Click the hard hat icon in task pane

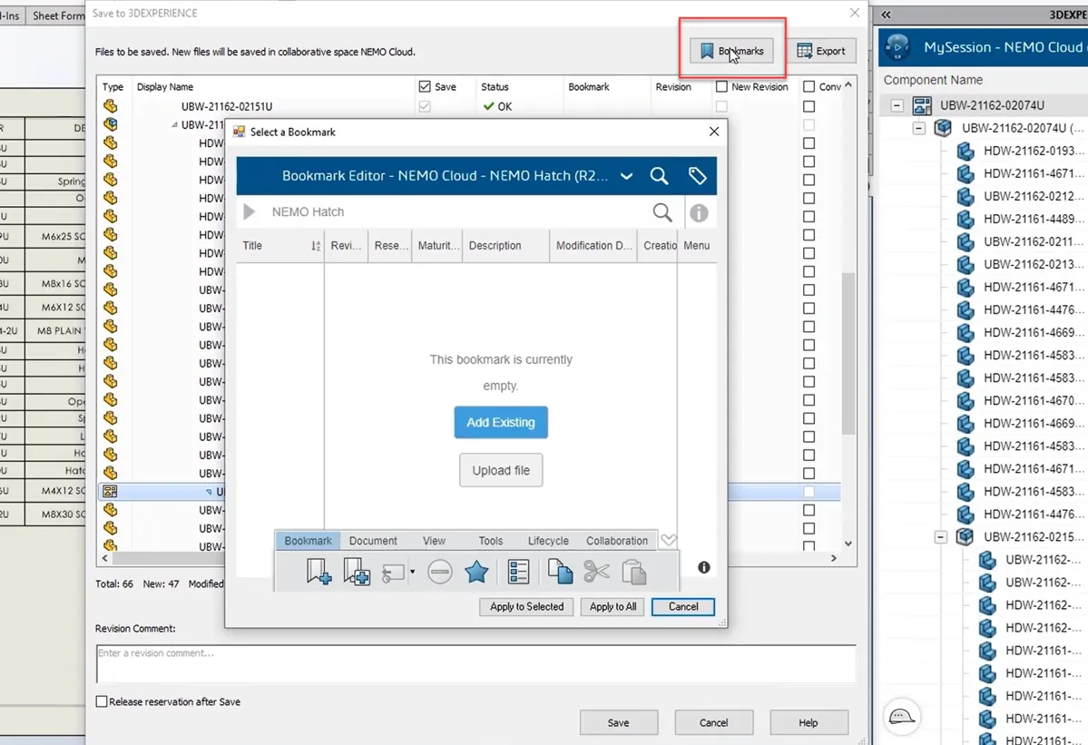click(x=901, y=717)
